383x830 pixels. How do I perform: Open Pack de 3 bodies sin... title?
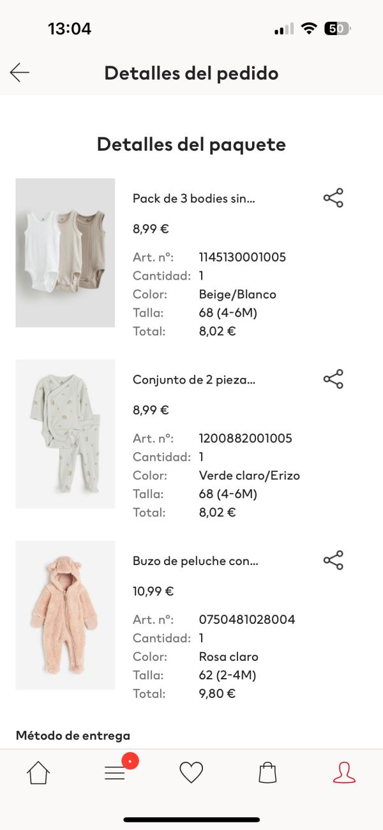(x=194, y=199)
